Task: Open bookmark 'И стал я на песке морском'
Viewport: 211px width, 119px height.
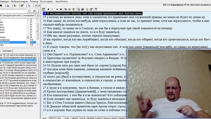Action: [18, 55]
